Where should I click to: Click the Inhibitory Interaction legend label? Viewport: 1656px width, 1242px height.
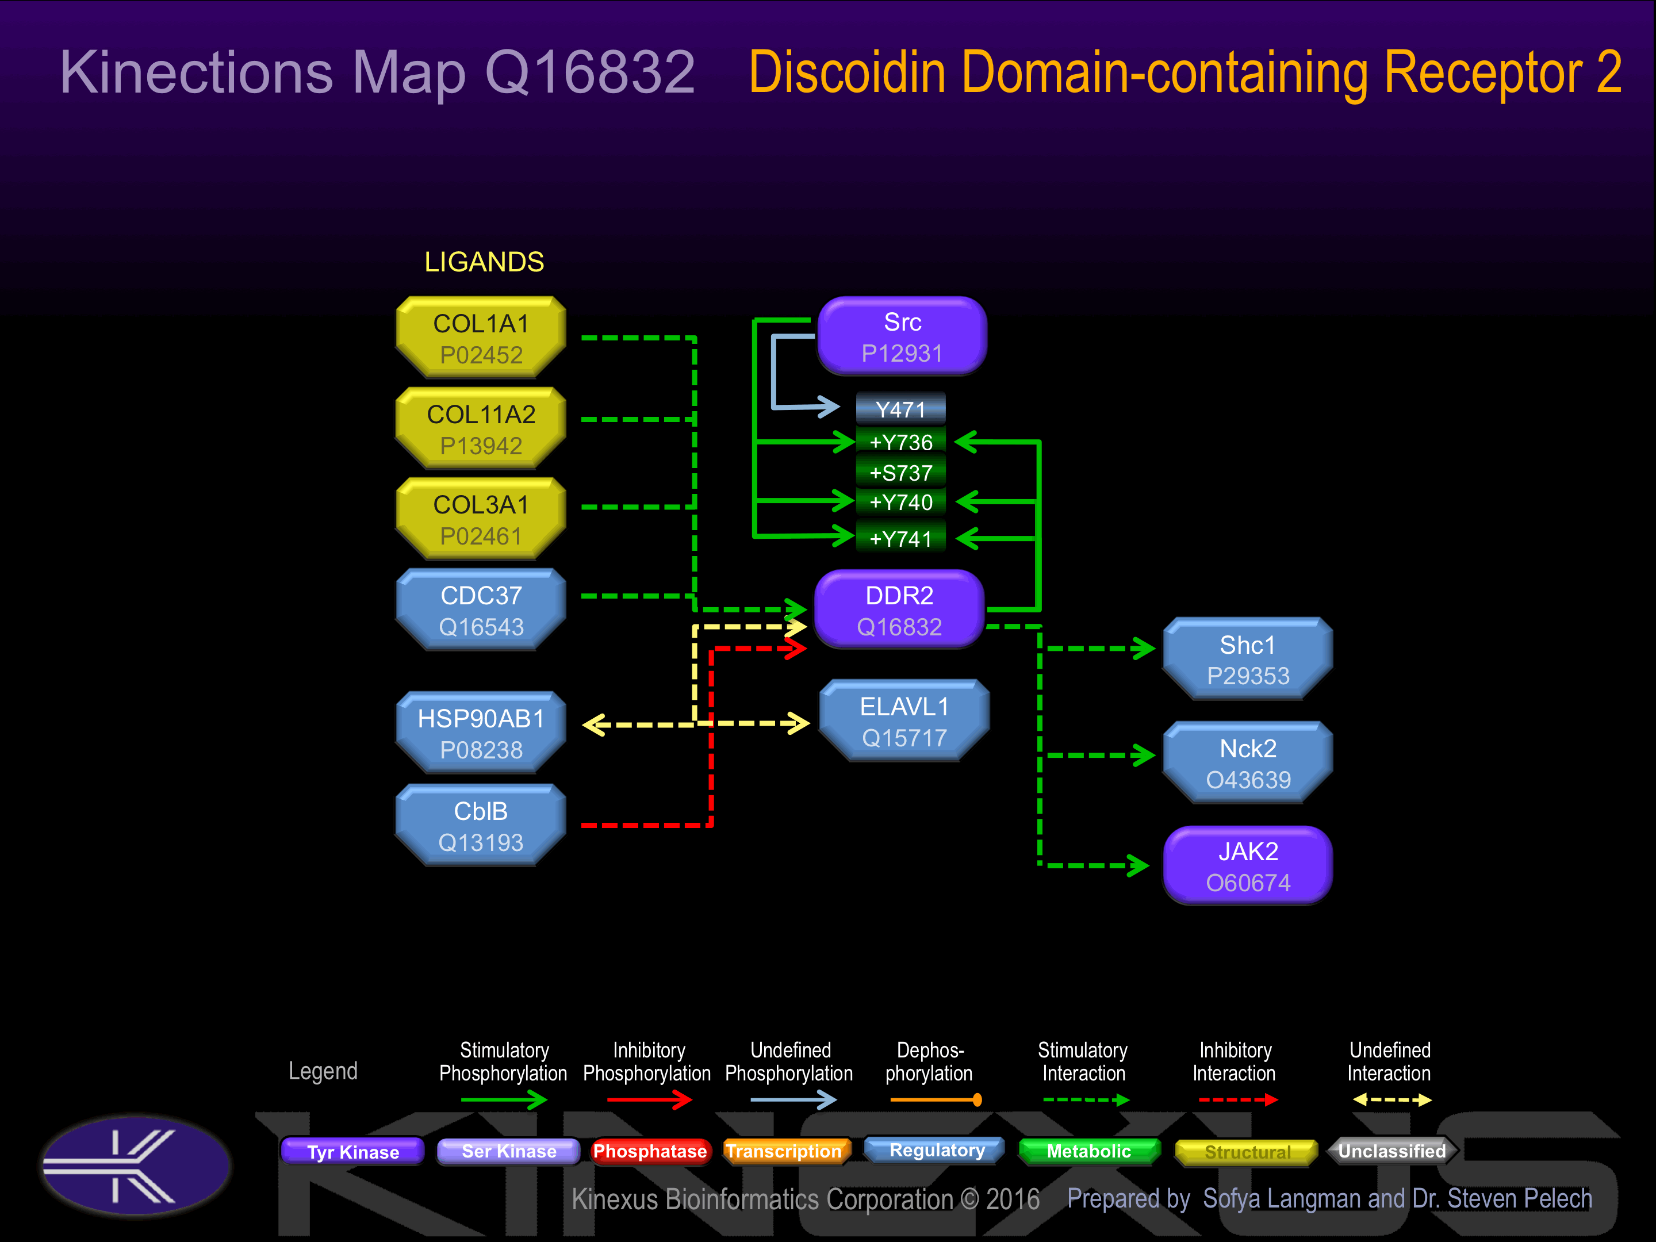(x=1235, y=1061)
